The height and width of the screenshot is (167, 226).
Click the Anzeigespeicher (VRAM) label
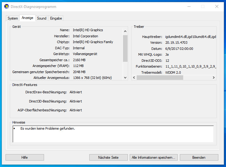[51, 66]
